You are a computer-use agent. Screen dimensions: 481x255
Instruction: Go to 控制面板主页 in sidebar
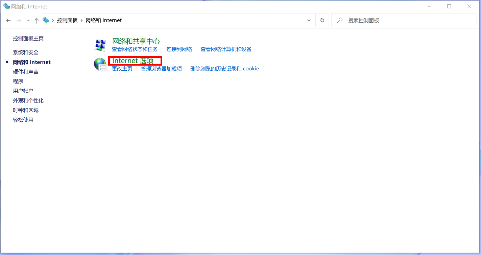tap(28, 39)
